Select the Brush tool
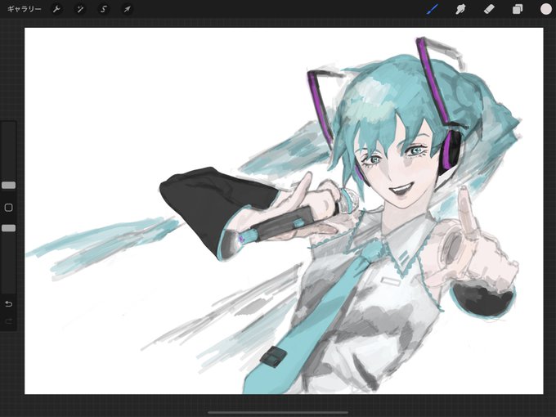This screenshot has width=556, height=417. click(432, 9)
